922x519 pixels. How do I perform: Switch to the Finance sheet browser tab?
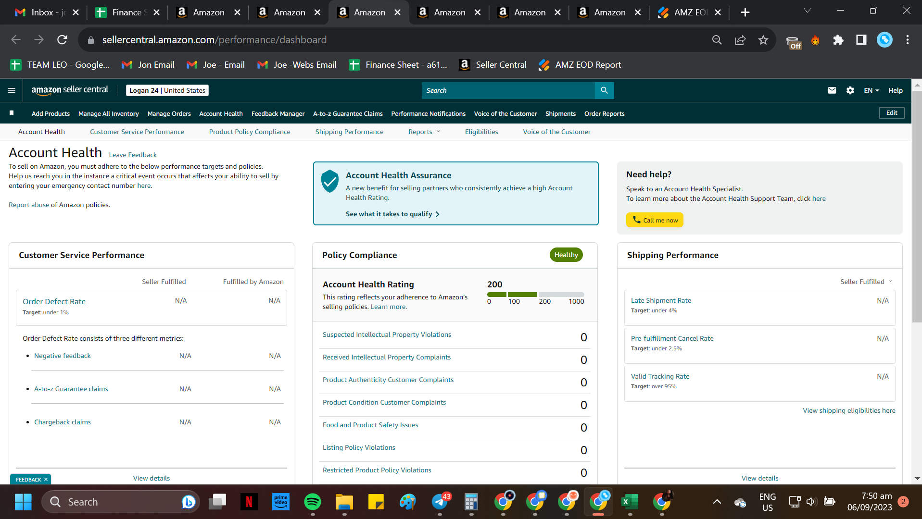(127, 12)
